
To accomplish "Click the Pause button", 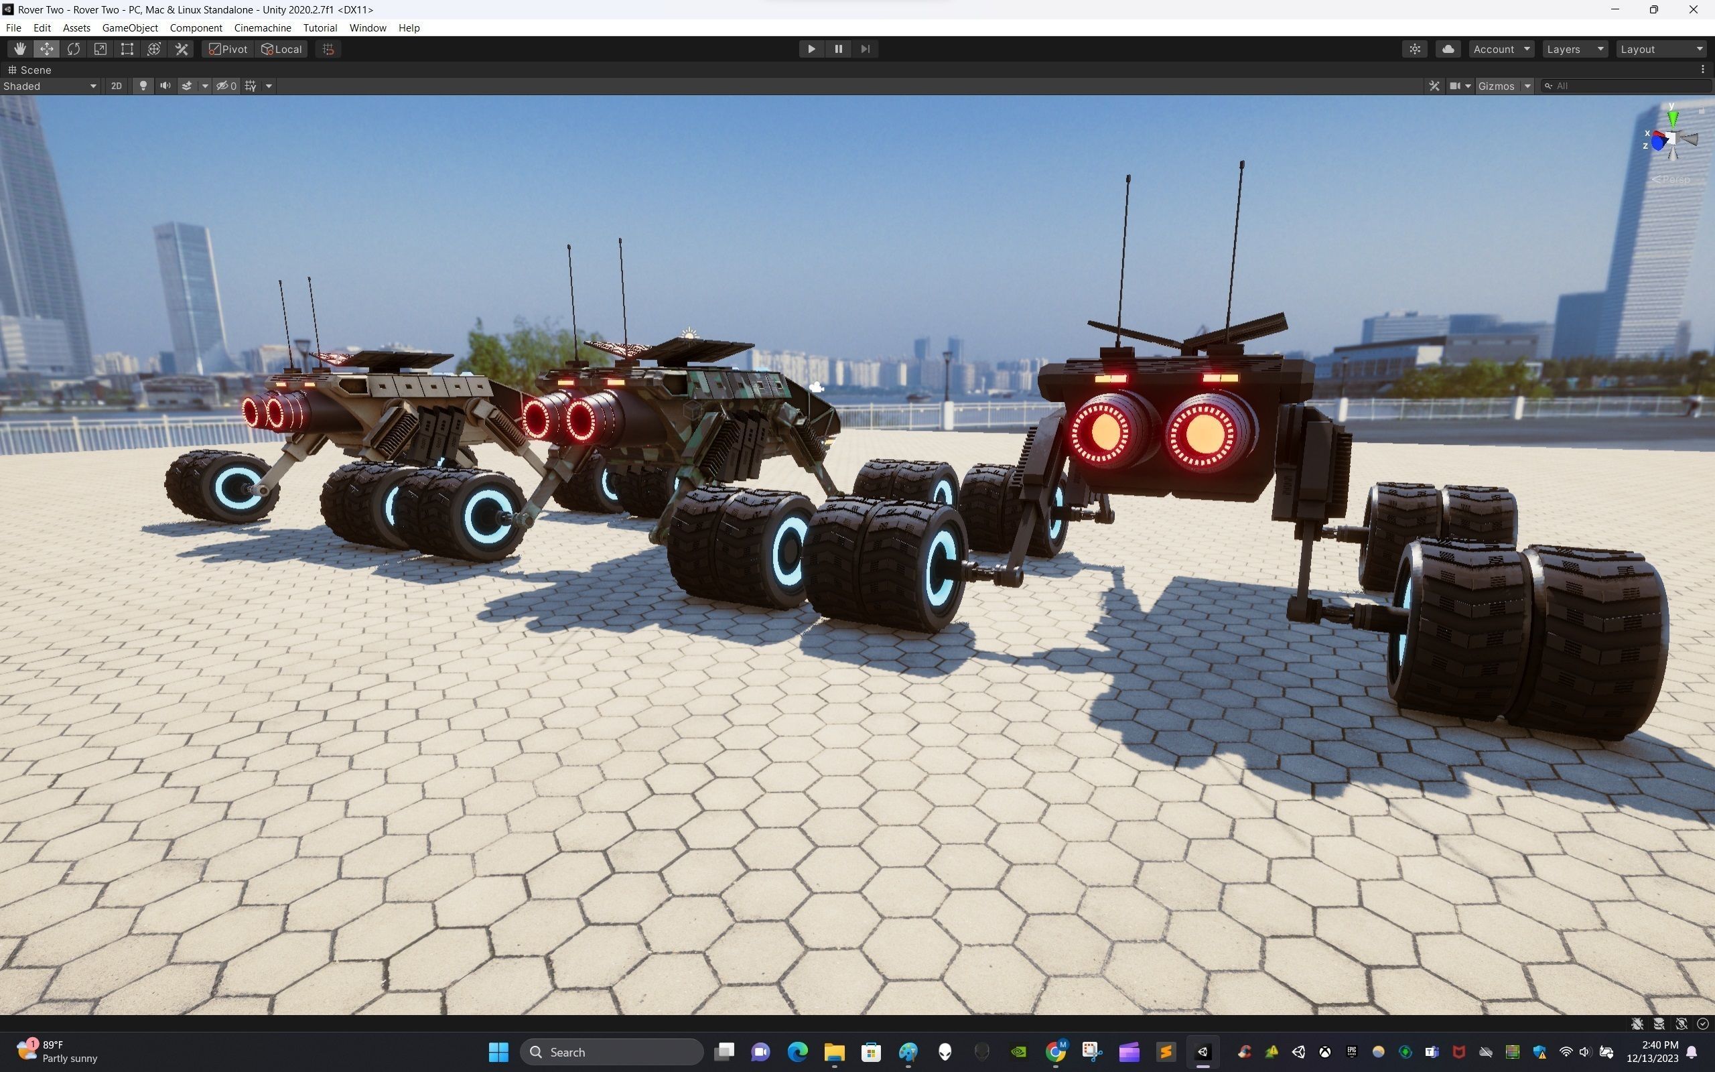I will pos(838,49).
